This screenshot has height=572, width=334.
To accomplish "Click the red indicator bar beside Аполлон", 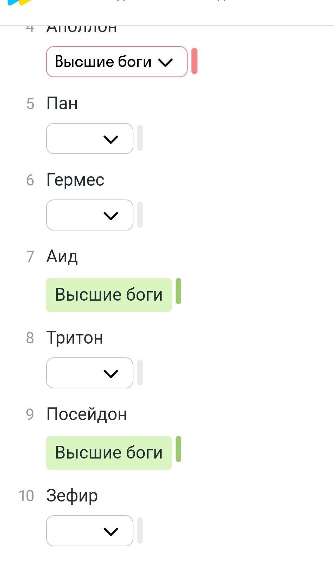I will [x=194, y=61].
